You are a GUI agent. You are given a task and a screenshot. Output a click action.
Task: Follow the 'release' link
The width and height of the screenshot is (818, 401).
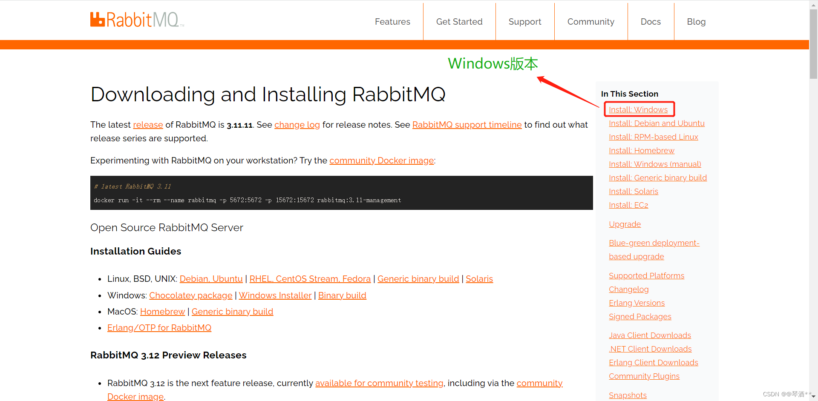point(148,125)
